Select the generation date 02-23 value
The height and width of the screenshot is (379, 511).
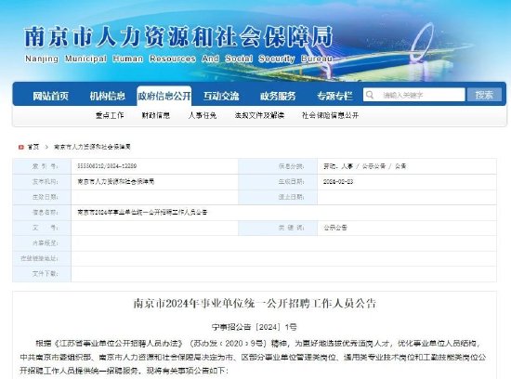click(338, 181)
